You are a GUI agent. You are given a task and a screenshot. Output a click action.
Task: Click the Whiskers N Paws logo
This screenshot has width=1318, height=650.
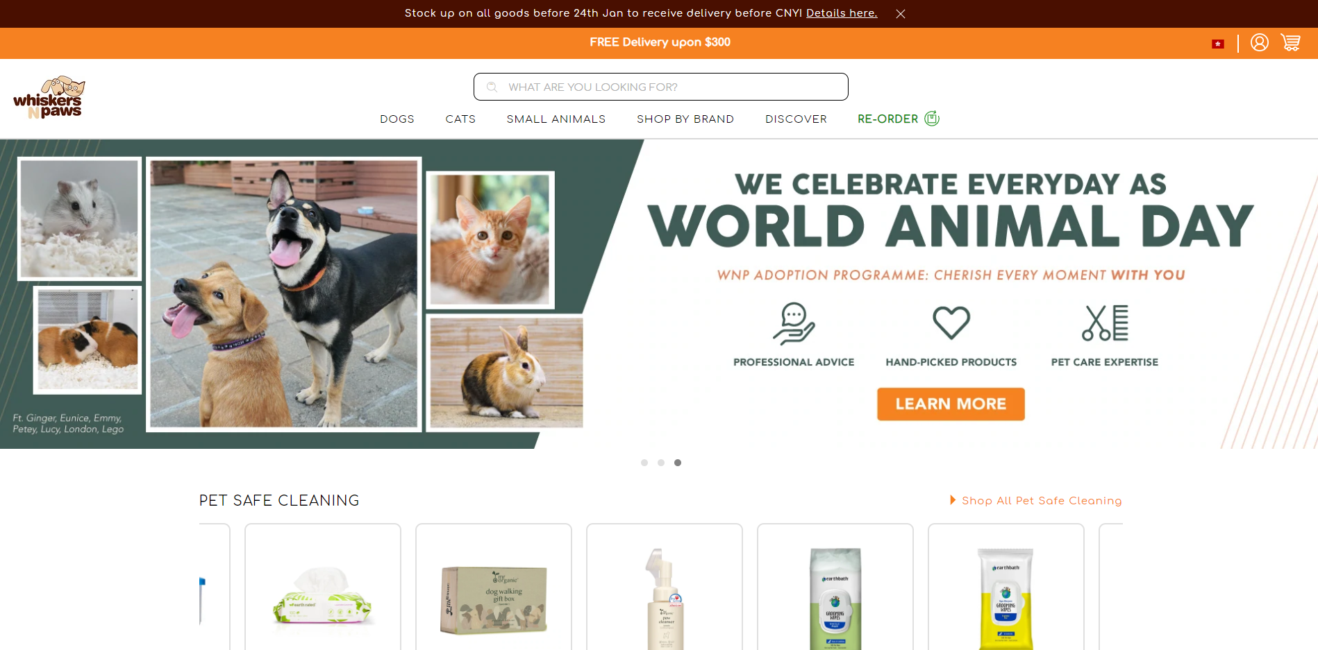[x=49, y=98]
